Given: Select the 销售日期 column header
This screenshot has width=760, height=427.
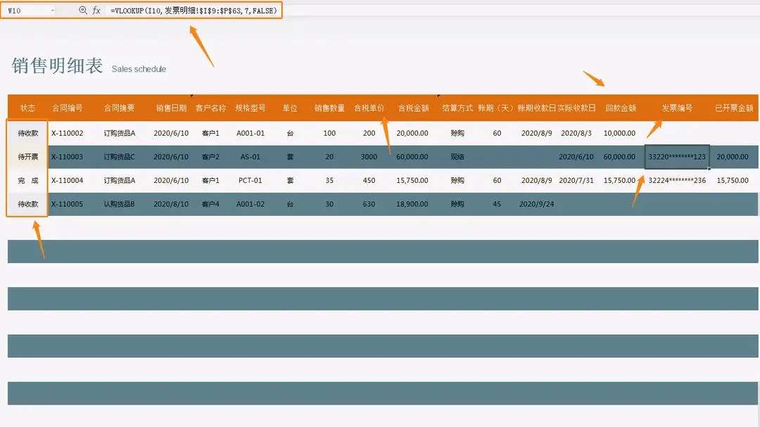Looking at the screenshot, I should pos(171,108).
